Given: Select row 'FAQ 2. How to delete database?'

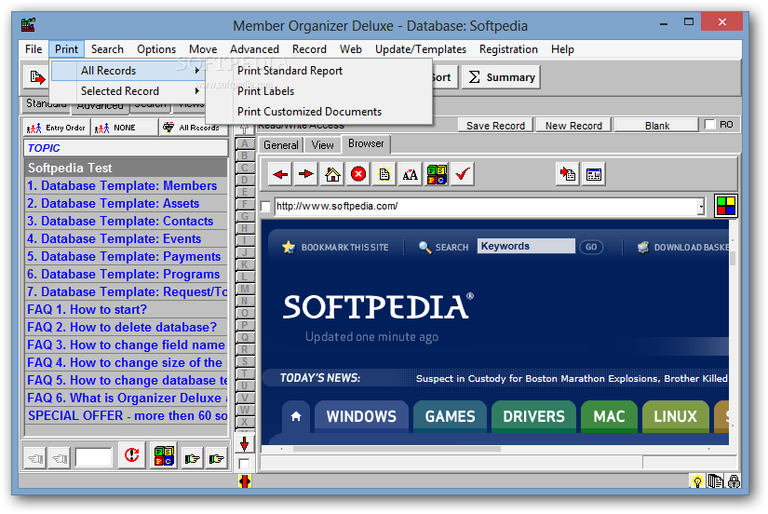Looking at the screenshot, I should pos(127,328).
